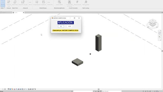Click the Manage icon in Model Review
This screenshot has height=92, width=163.
(44, 3)
